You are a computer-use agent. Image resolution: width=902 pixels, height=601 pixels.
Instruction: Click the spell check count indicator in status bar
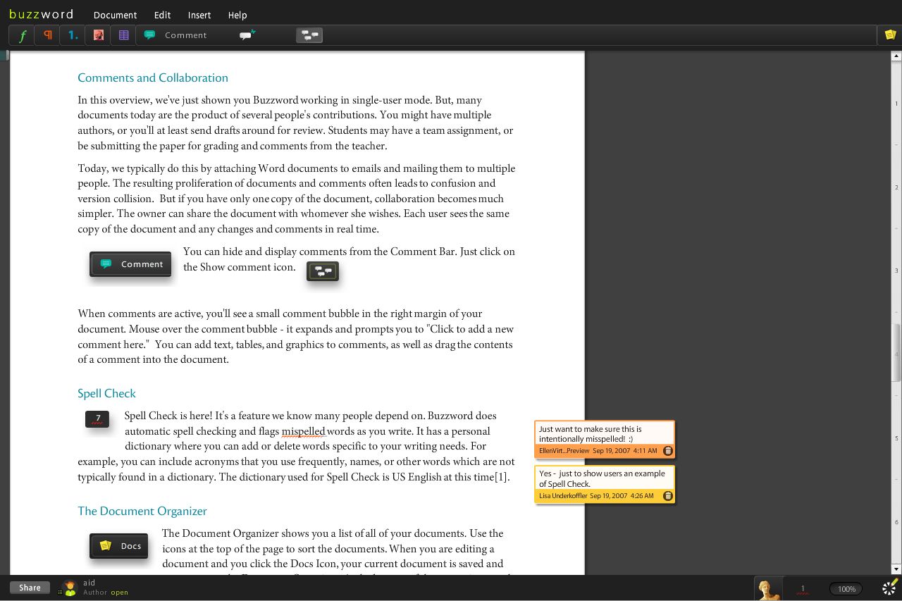pos(803,589)
